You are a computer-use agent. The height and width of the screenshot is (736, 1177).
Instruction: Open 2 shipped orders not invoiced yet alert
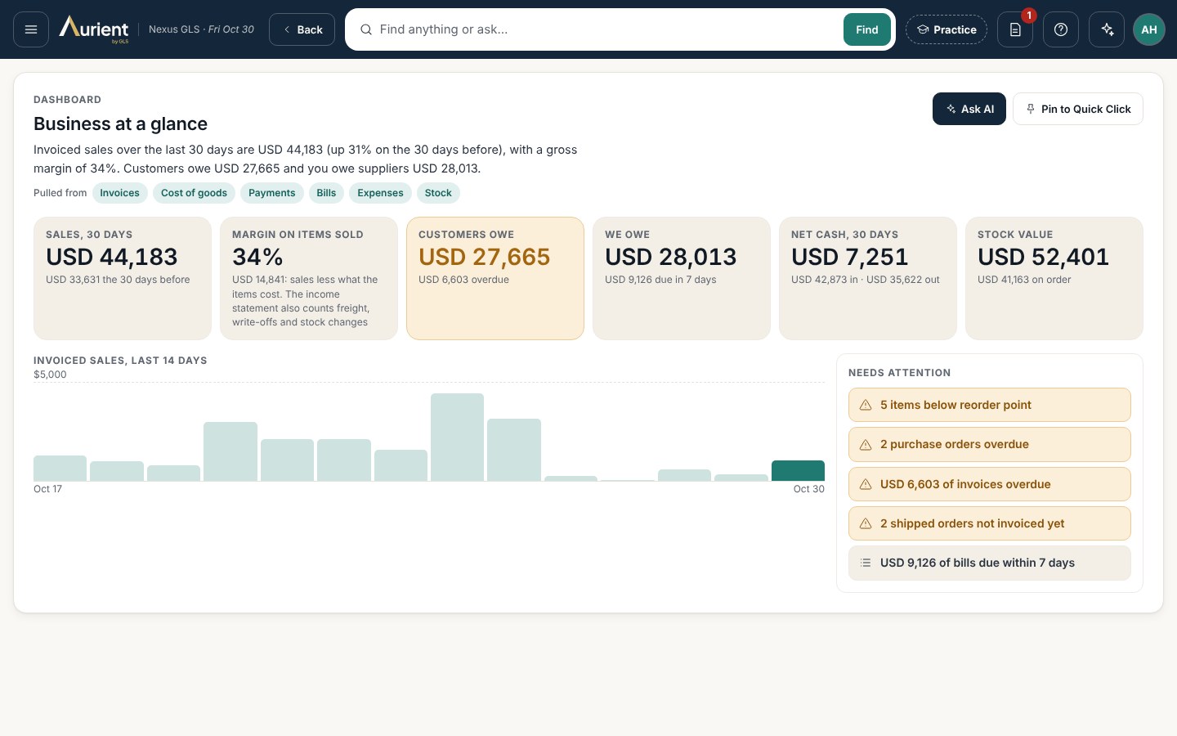coord(990,523)
